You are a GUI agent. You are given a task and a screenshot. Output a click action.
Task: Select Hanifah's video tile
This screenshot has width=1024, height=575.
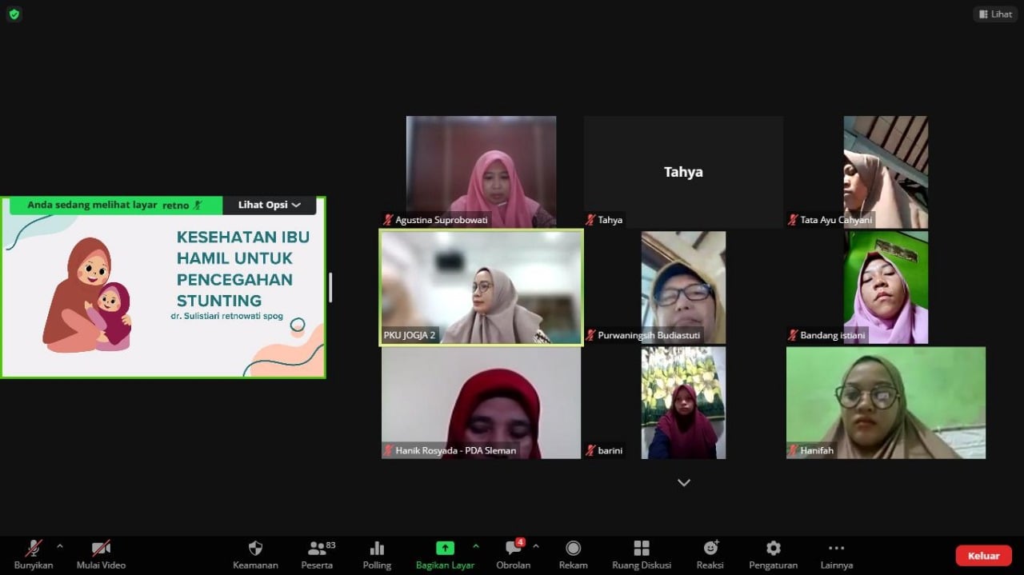[x=886, y=402]
